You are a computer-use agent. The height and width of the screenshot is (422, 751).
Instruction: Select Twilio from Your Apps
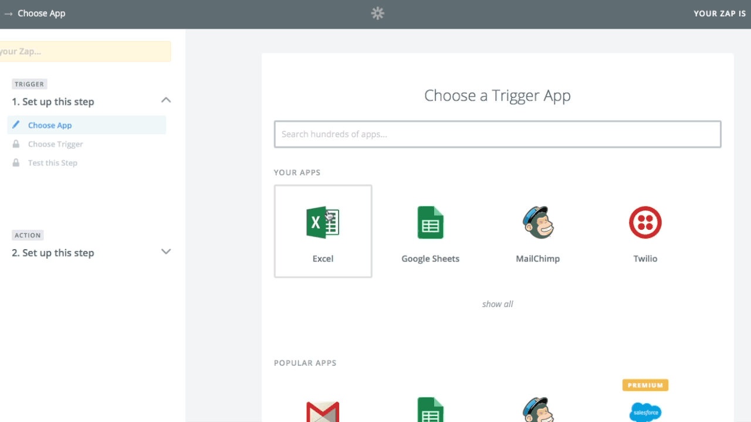pyautogui.click(x=645, y=231)
